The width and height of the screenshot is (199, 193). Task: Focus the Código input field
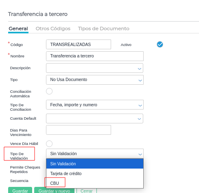pyautogui.click(x=79, y=44)
